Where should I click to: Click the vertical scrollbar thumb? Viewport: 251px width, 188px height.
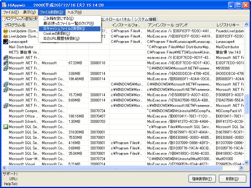coord(246,104)
